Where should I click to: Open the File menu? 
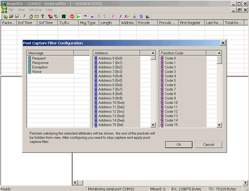pos(11,10)
